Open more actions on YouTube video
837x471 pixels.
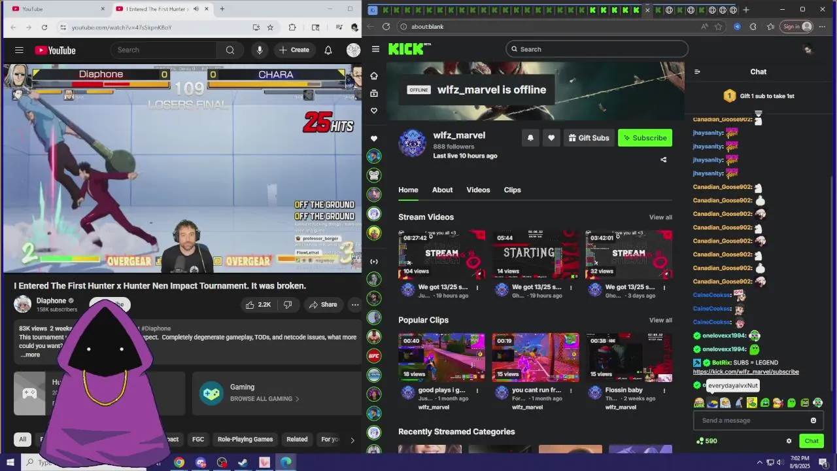coord(354,304)
